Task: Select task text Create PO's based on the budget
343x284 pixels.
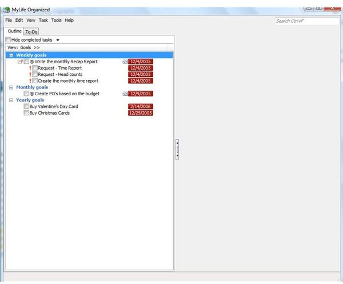Action: point(67,94)
